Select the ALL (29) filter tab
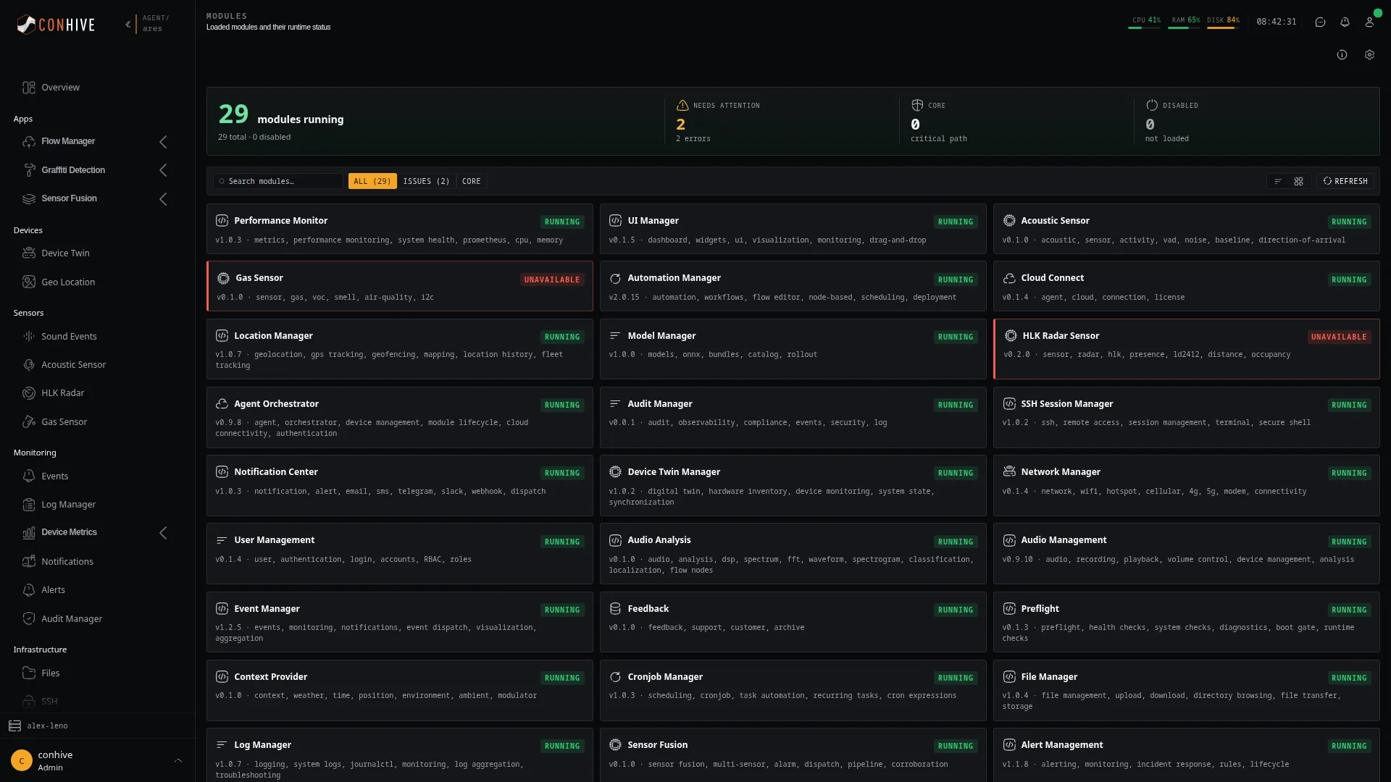The height and width of the screenshot is (782, 1391). coord(372,181)
